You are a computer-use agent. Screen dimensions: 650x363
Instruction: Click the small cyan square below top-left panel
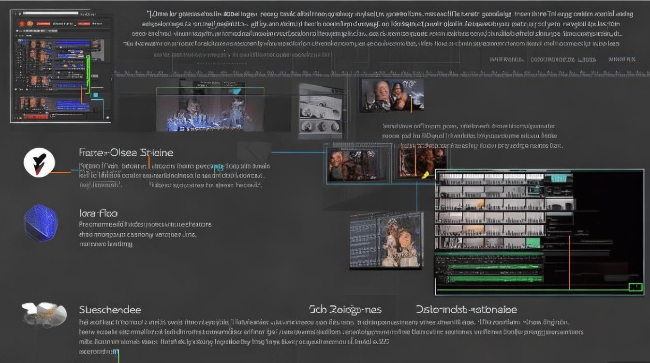coord(95,95)
